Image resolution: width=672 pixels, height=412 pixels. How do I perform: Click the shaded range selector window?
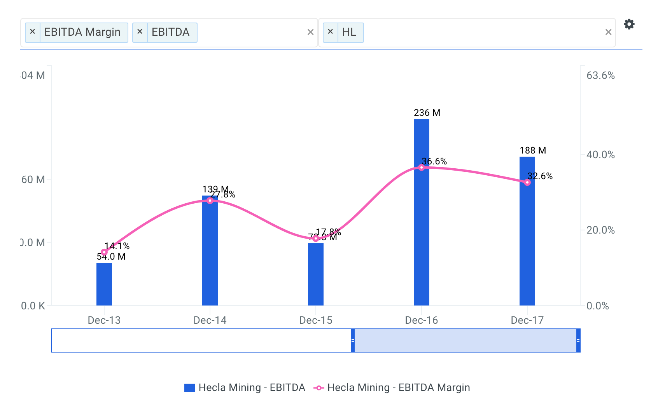pyautogui.click(x=465, y=340)
